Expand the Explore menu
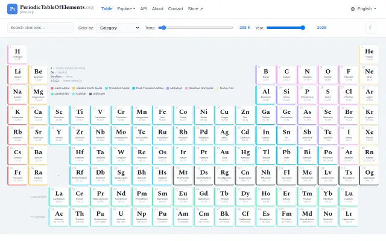The width and height of the screenshot is (386, 241). 126,9
